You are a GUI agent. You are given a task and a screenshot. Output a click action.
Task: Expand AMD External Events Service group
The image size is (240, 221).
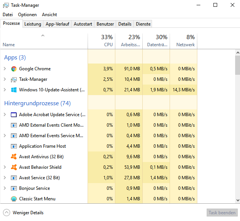[x=5, y=136]
